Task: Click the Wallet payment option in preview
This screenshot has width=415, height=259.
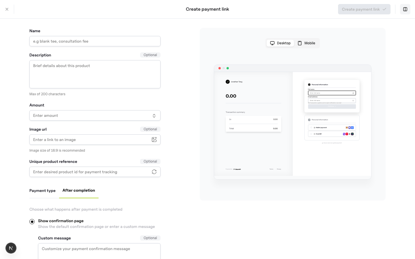Action: (x=332, y=127)
